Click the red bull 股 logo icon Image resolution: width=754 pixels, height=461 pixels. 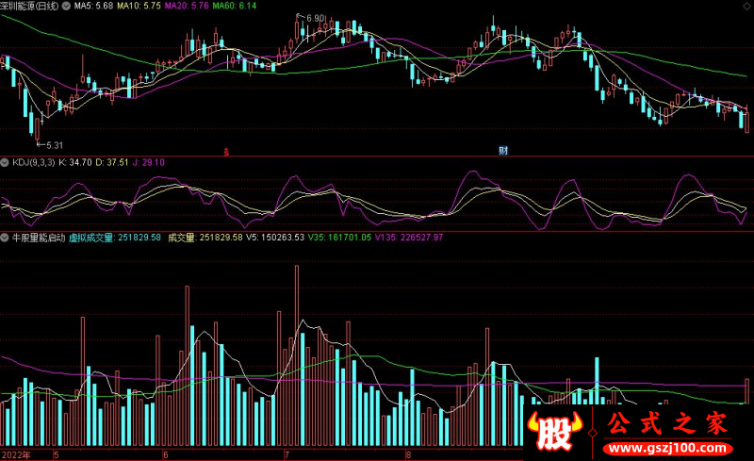pos(555,430)
